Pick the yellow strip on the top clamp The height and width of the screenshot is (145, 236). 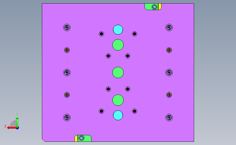[160, 7]
